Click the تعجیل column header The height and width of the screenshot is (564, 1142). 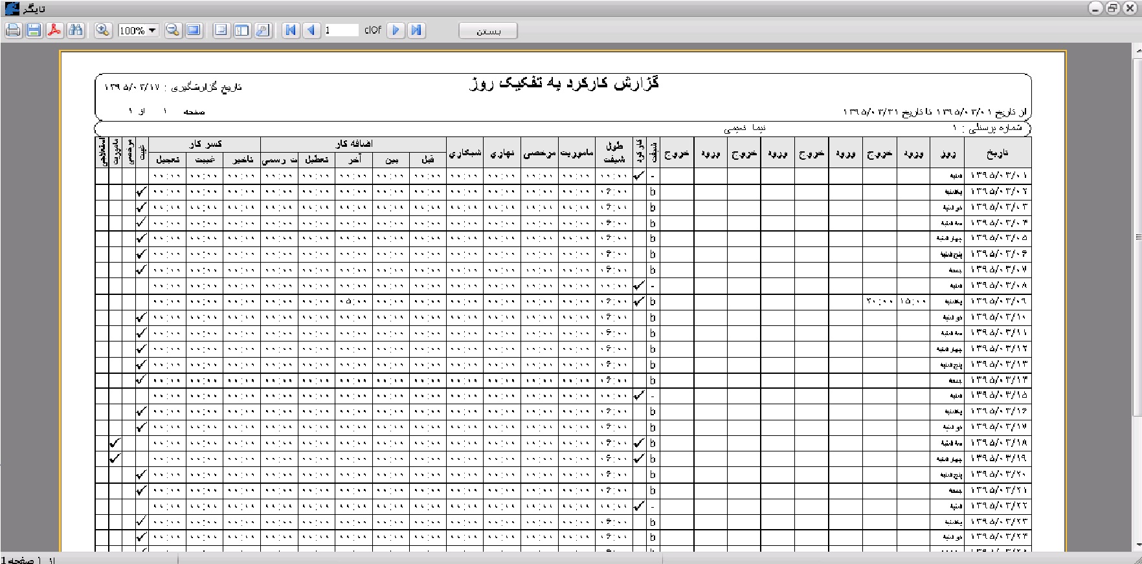tap(168, 160)
